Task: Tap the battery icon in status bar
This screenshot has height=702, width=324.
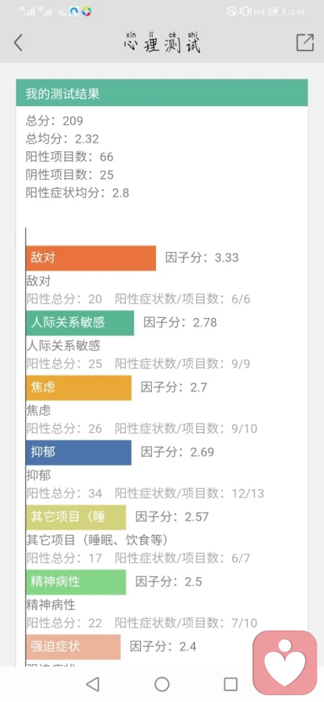Action: [277, 11]
